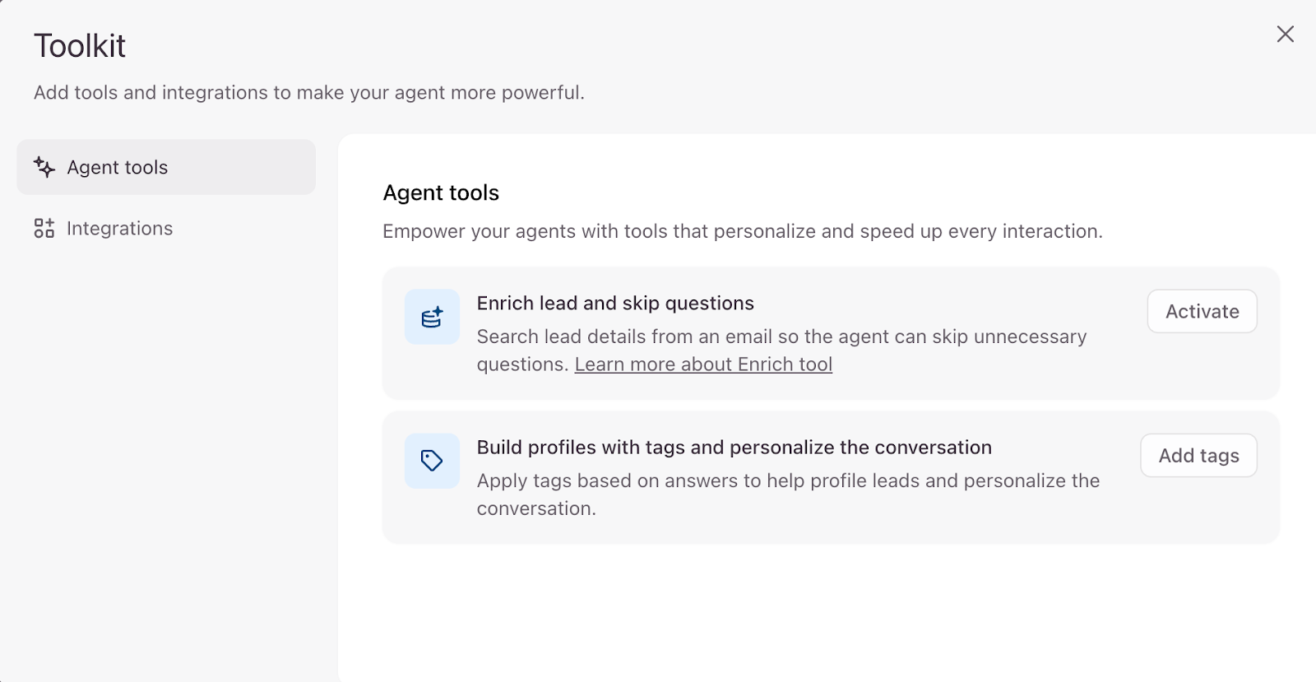This screenshot has width=1316, height=682.
Task: Click the sparkle icon beside Agent tools
Action: tap(44, 167)
